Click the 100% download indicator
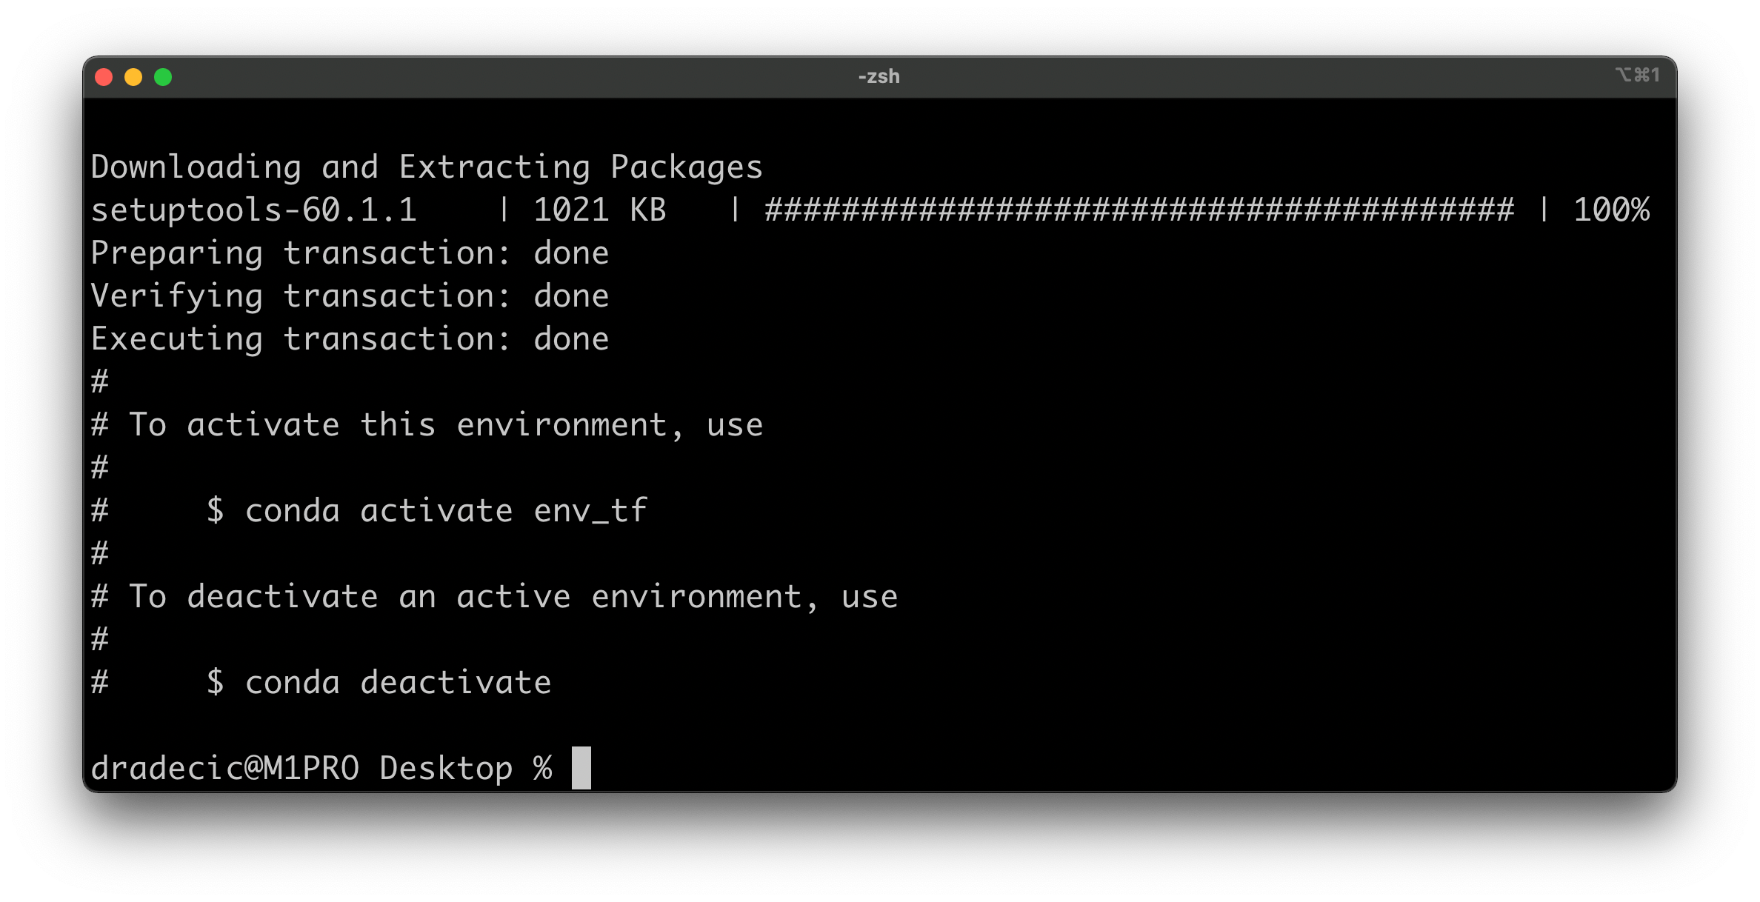 tap(1611, 210)
